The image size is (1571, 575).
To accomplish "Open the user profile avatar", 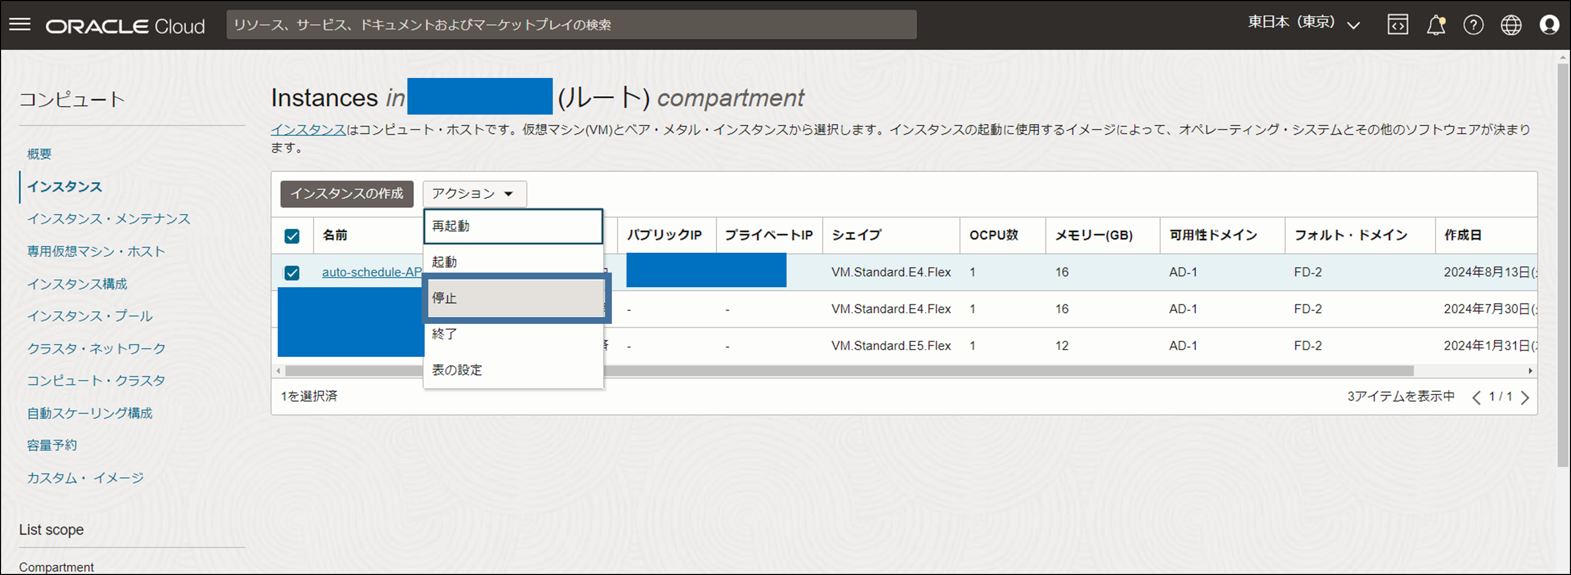I will 1549,25.
